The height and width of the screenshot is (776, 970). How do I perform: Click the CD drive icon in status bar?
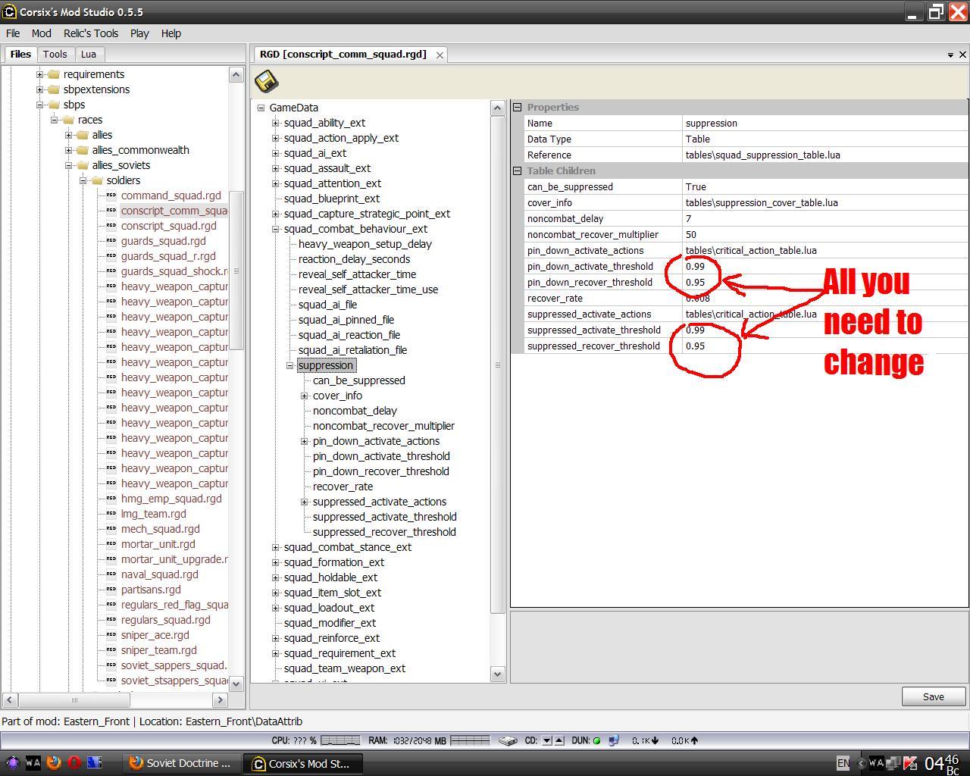tap(508, 740)
